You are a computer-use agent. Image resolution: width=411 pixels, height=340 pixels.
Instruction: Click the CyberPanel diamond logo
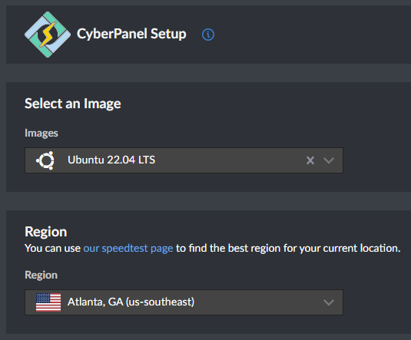coord(48,35)
